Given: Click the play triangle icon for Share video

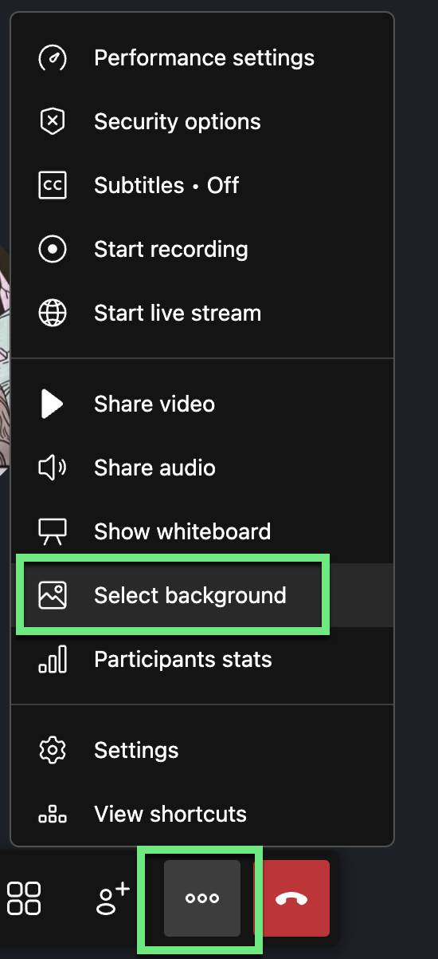Looking at the screenshot, I should click(x=53, y=405).
